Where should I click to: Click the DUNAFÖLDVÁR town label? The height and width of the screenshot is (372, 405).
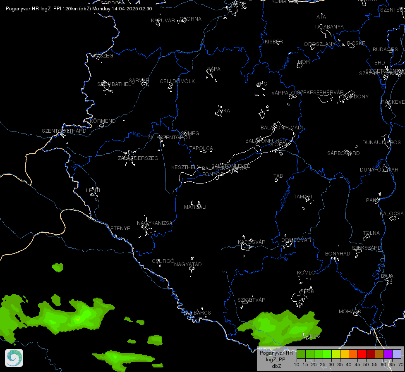pyautogui.click(x=379, y=169)
